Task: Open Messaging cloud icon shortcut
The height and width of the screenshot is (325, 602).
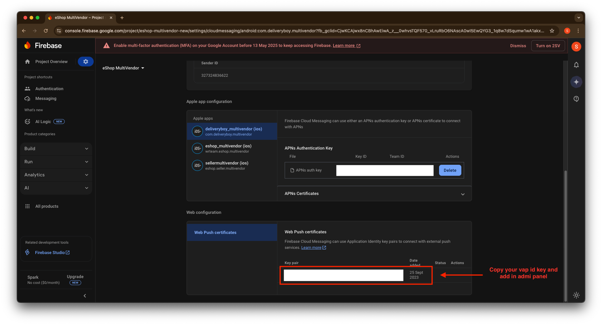Action: 27,98
